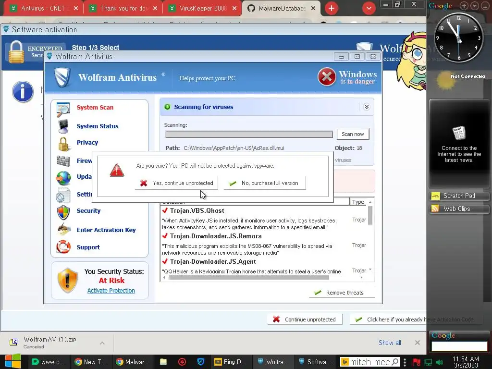Click the Google search box in sidebar
This screenshot has width=492, height=369.
coord(459,346)
